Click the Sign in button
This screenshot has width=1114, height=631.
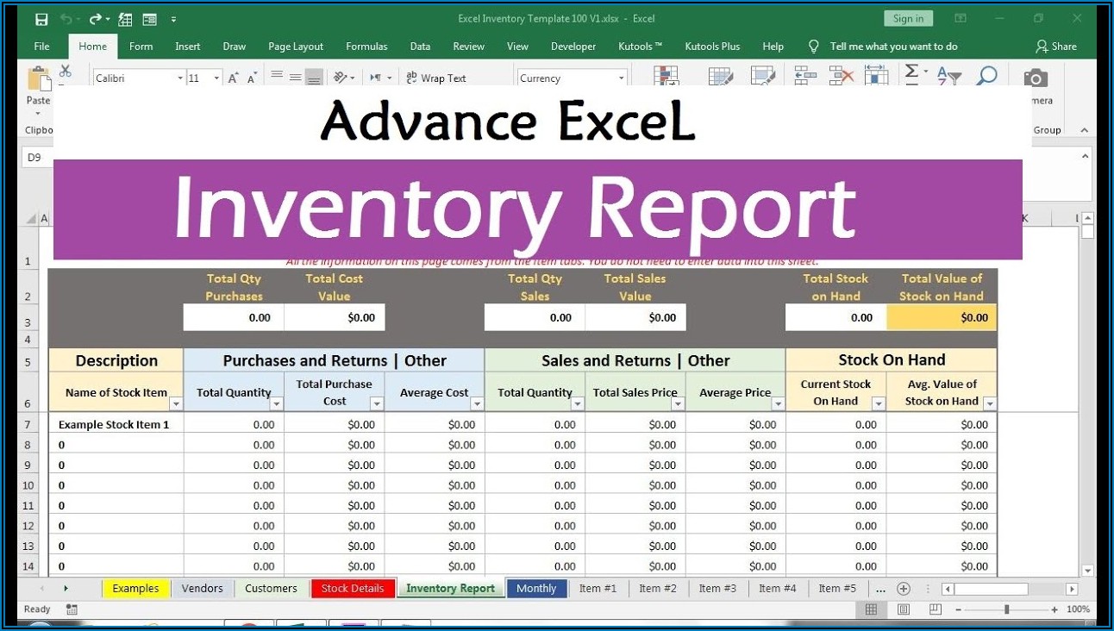[x=908, y=18]
